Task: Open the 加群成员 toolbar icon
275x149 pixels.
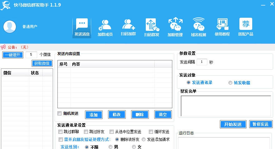Action: [x=105, y=28]
